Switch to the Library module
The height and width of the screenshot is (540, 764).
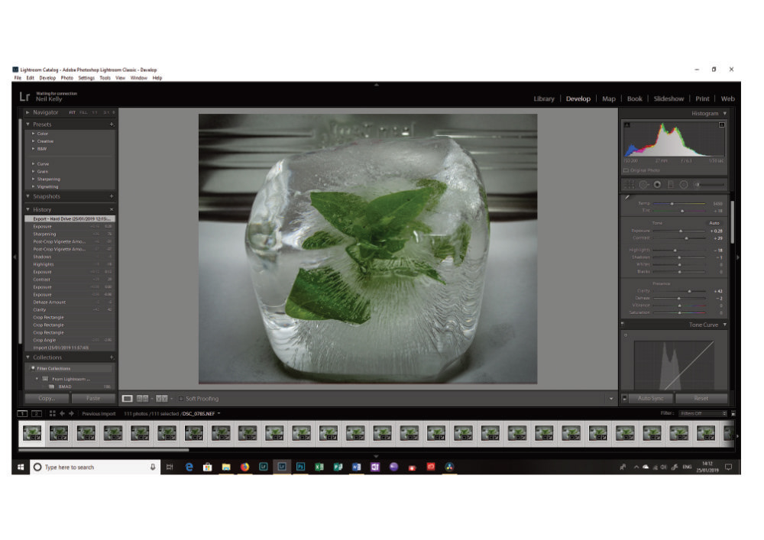coord(544,99)
